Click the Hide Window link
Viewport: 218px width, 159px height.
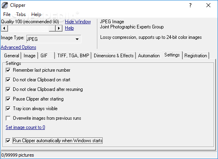78,22
